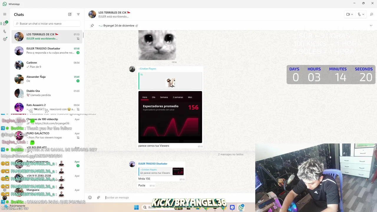Click the unread badge 3 on EULER chat
This screenshot has height=212, width=377.
pos(78,53)
